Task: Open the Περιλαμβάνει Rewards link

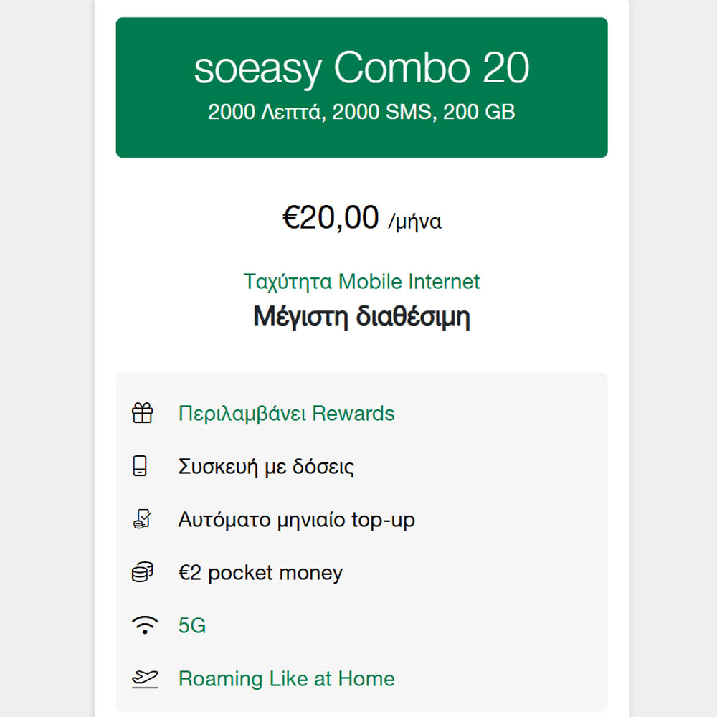Action: (x=286, y=414)
